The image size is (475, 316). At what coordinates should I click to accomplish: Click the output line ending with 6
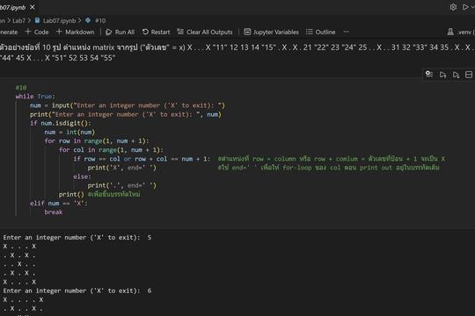(77, 291)
